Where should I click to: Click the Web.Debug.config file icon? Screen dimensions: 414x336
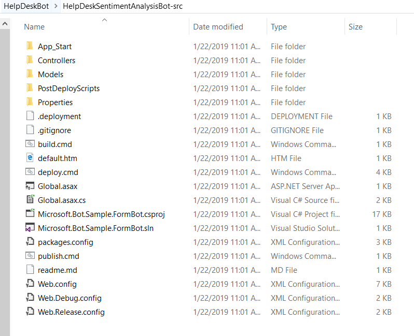pyautogui.click(x=30, y=298)
